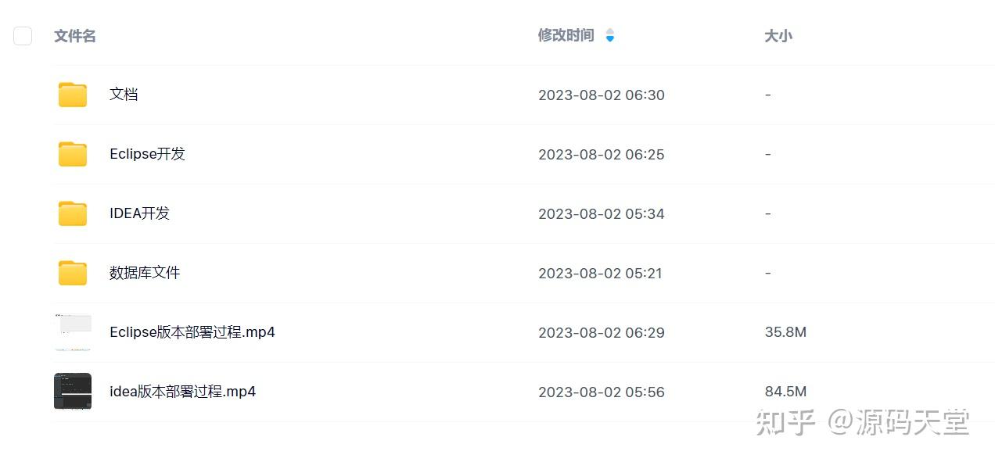This screenshot has height=462, width=995.
Task: Open Eclipse版本部署过程.mp4 video thumbnail
Action: point(73,332)
